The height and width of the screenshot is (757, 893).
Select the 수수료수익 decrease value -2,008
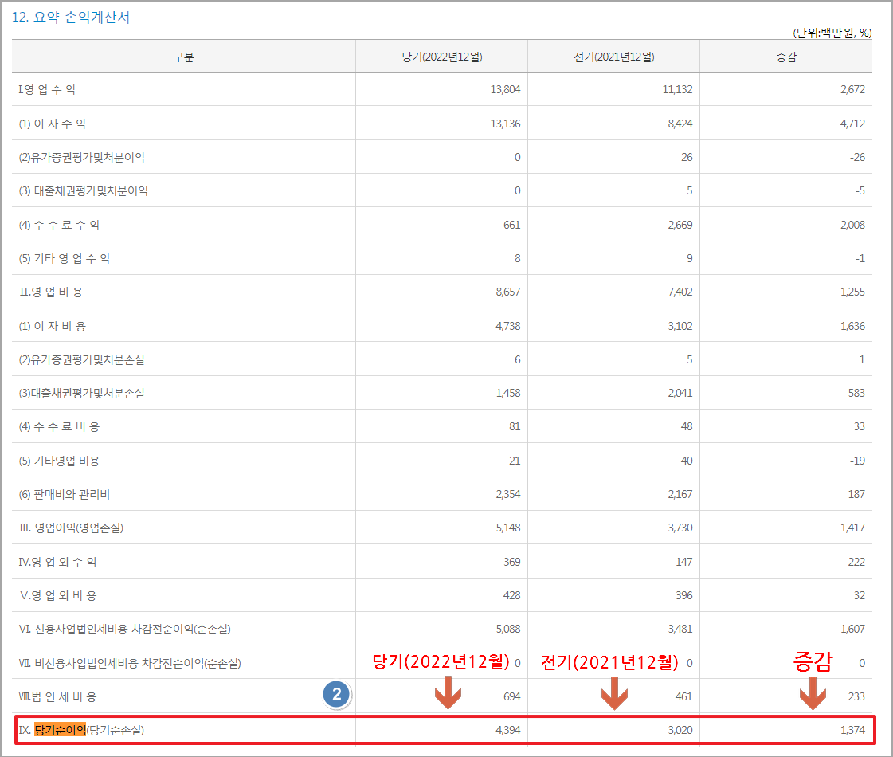(x=849, y=224)
